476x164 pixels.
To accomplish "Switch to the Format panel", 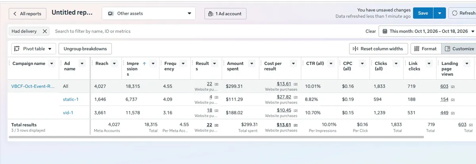I will [x=426, y=49].
